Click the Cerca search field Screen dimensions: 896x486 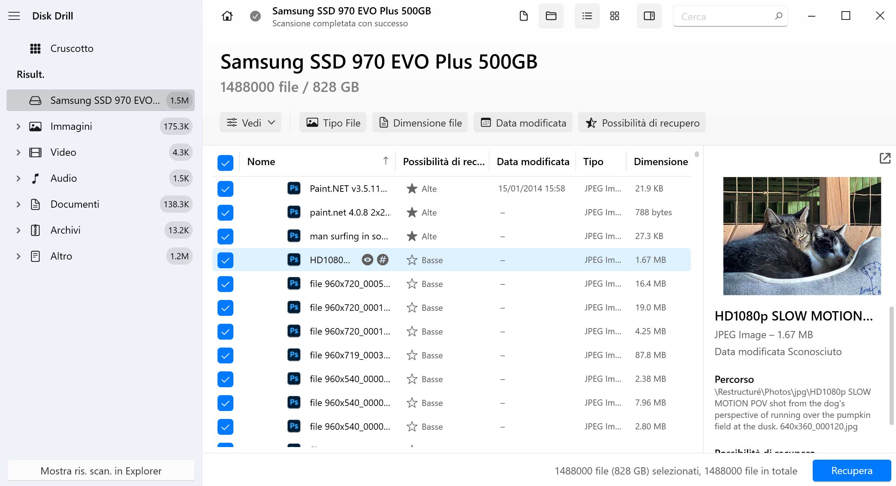tap(730, 16)
